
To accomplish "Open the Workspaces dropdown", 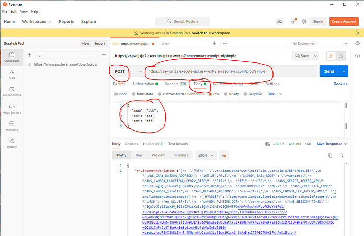I will click(x=36, y=22).
